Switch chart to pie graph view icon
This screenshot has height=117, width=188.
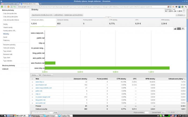(183, 29)
